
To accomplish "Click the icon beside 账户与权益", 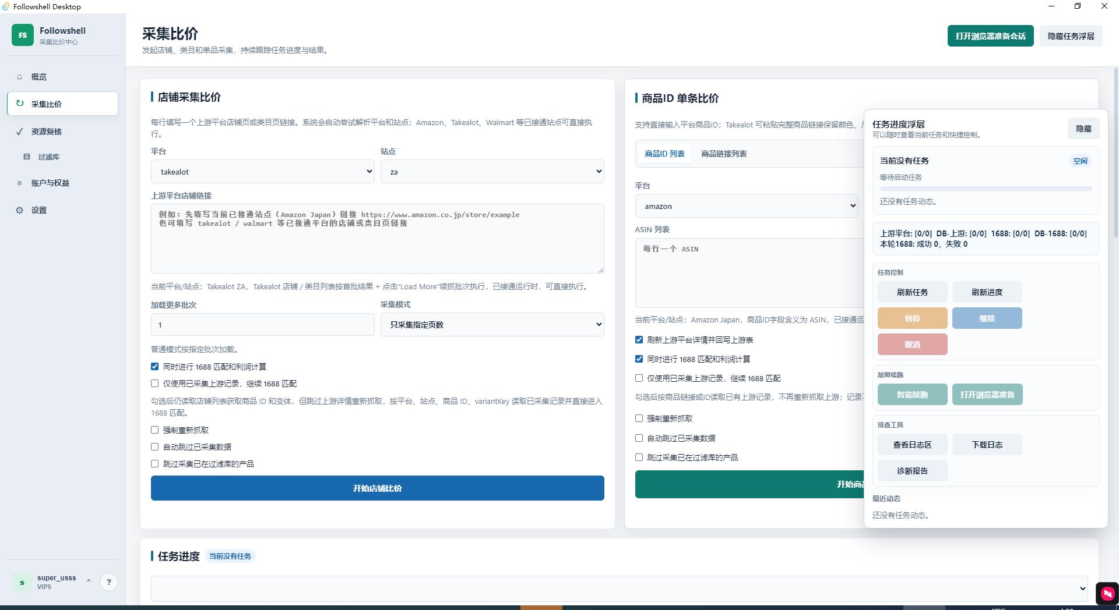I will [20, 183].
